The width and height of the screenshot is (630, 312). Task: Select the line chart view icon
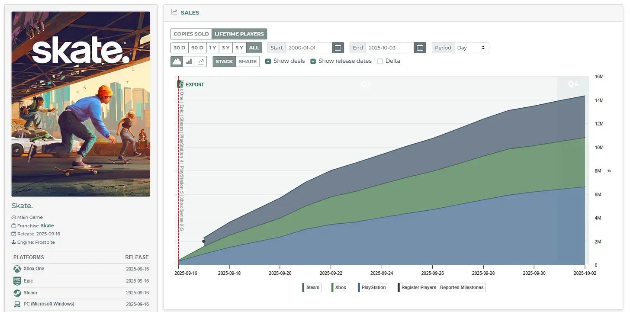(201, 61)
